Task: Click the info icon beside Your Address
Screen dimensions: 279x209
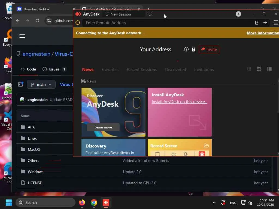Action: click(186, 49)
